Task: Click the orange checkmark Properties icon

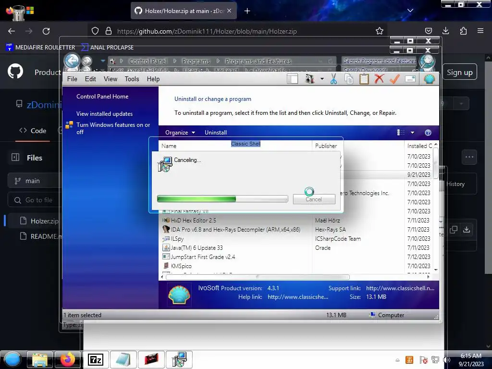Action: click(394, 79)
